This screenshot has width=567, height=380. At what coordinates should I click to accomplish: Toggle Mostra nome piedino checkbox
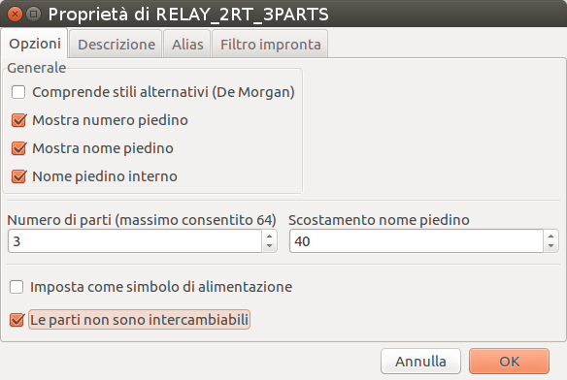tap(18, 148)
